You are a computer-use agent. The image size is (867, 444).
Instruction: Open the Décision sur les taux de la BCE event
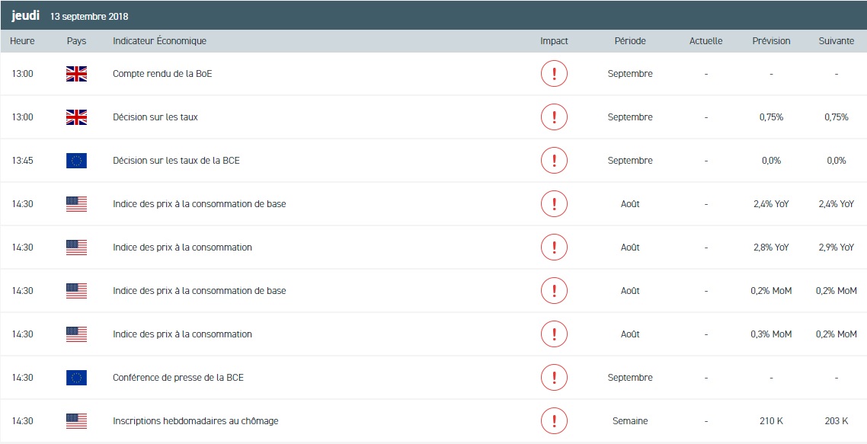[176, 161]
